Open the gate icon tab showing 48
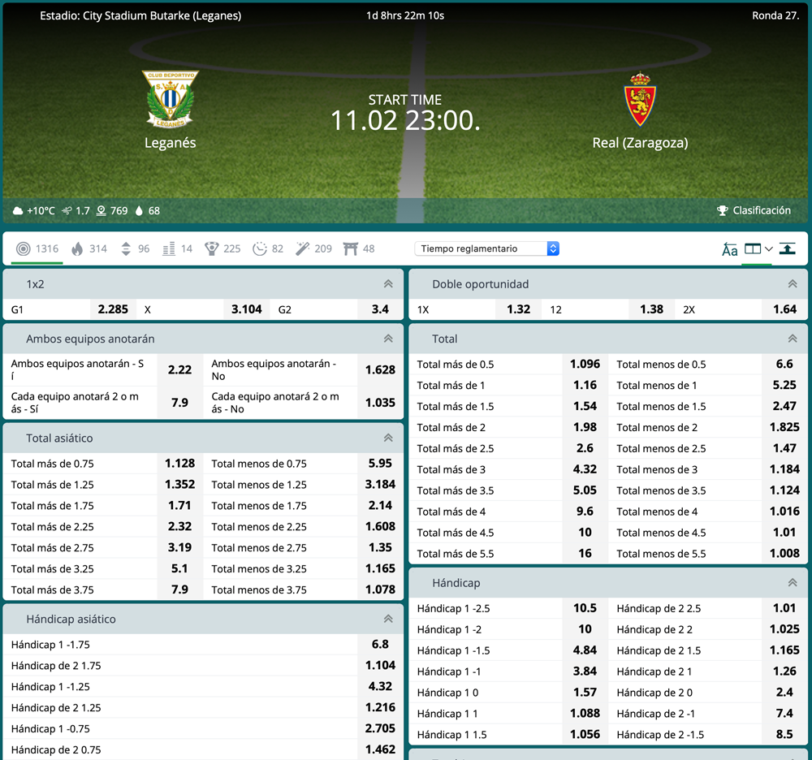The width and height of the screenshot is (812, 760). point(359,249)
